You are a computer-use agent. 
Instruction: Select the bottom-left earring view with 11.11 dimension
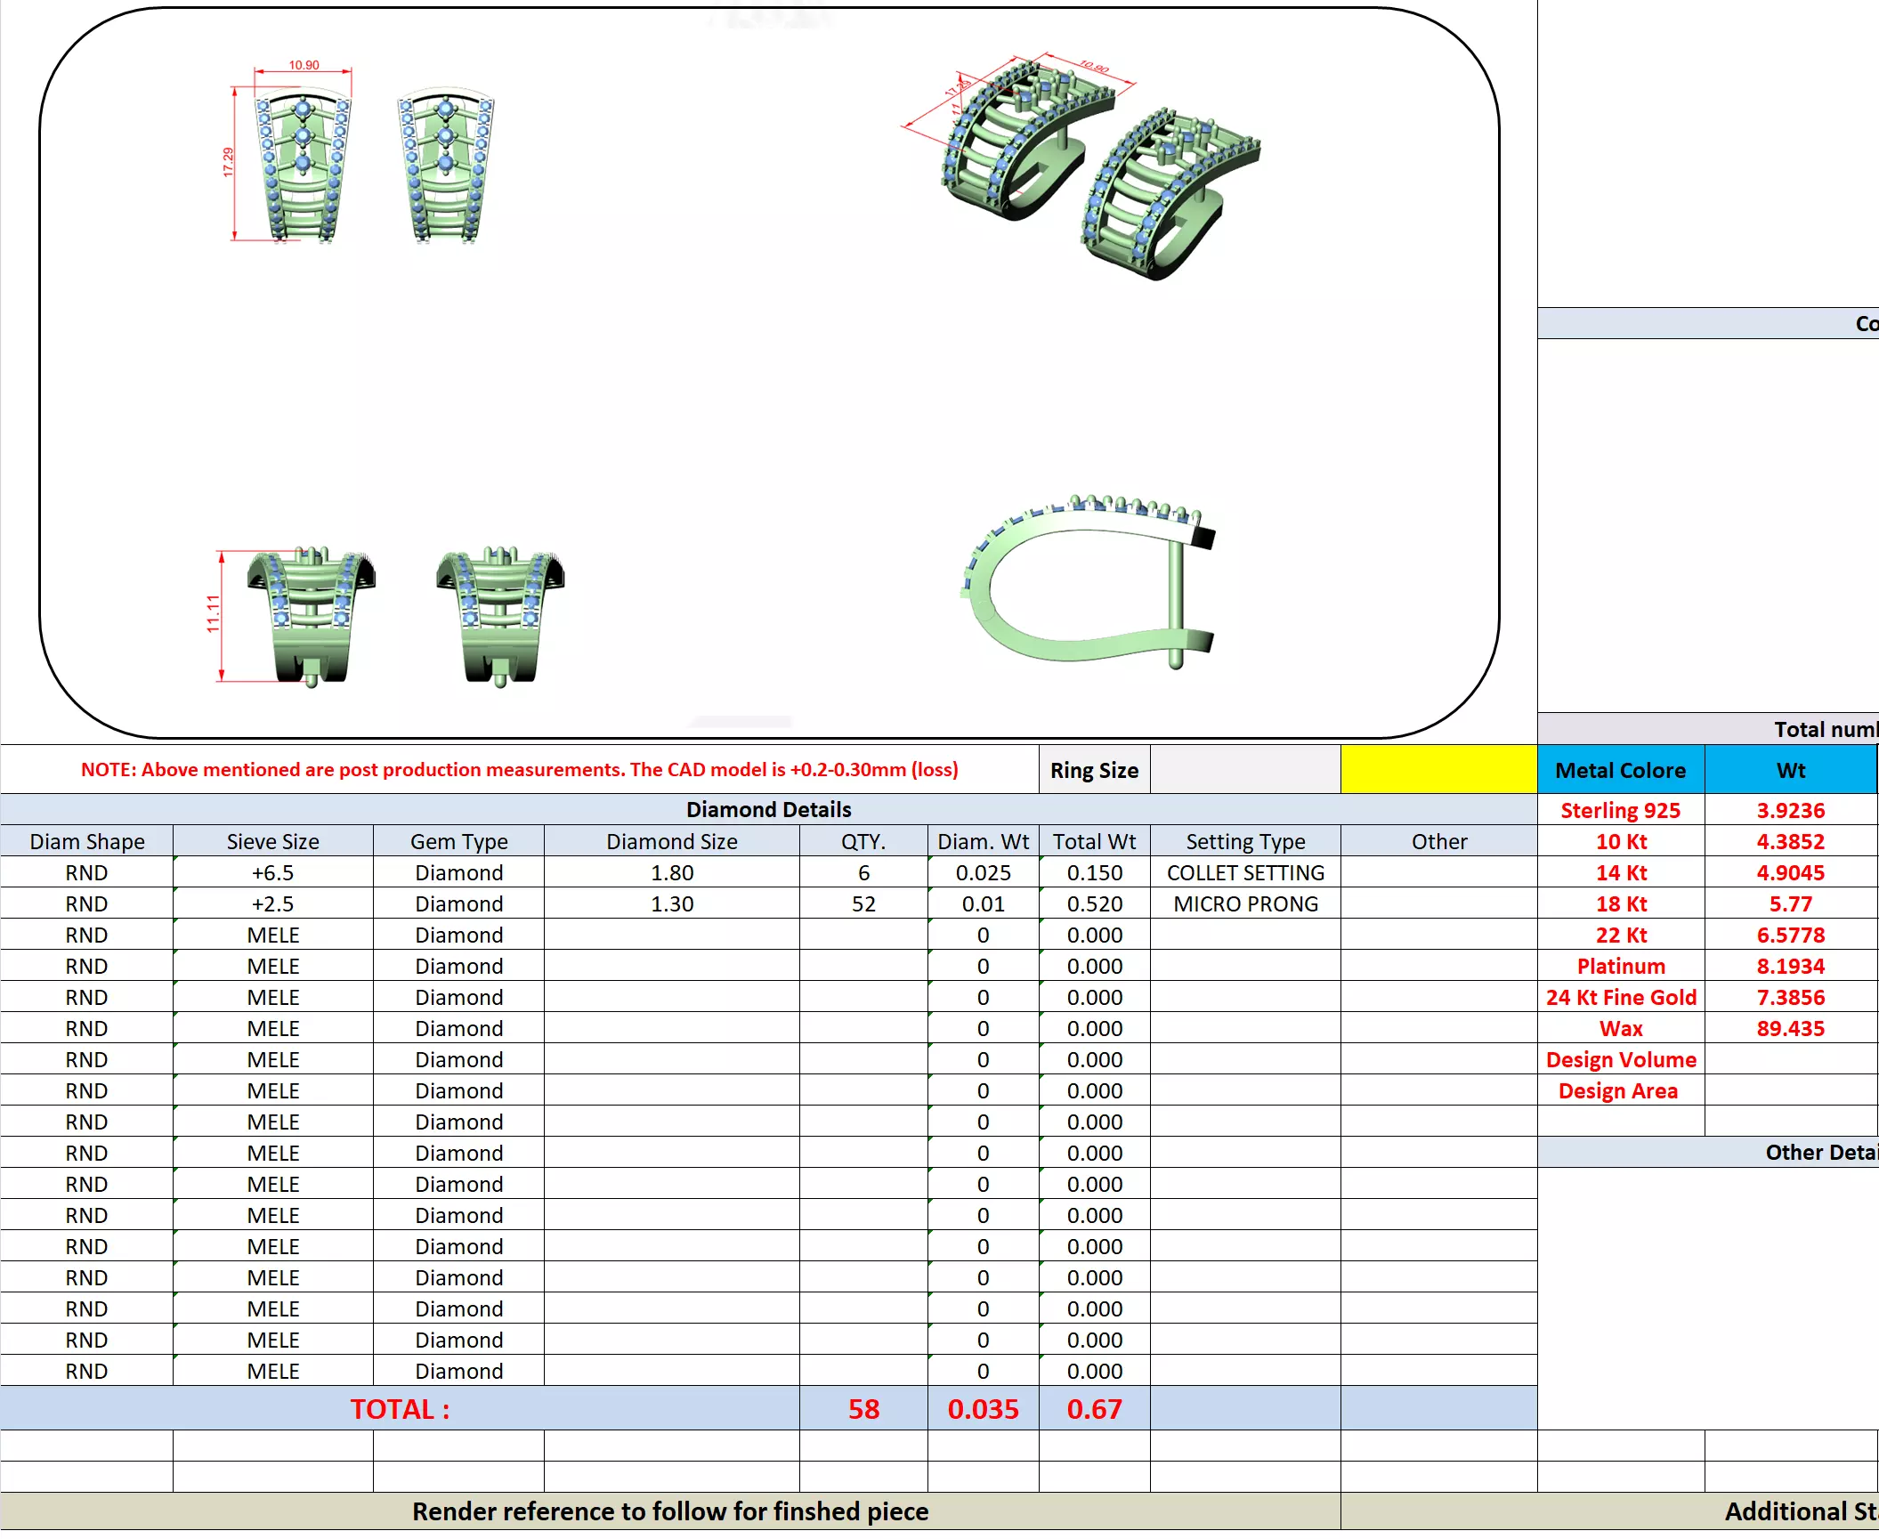click(310, 616)
